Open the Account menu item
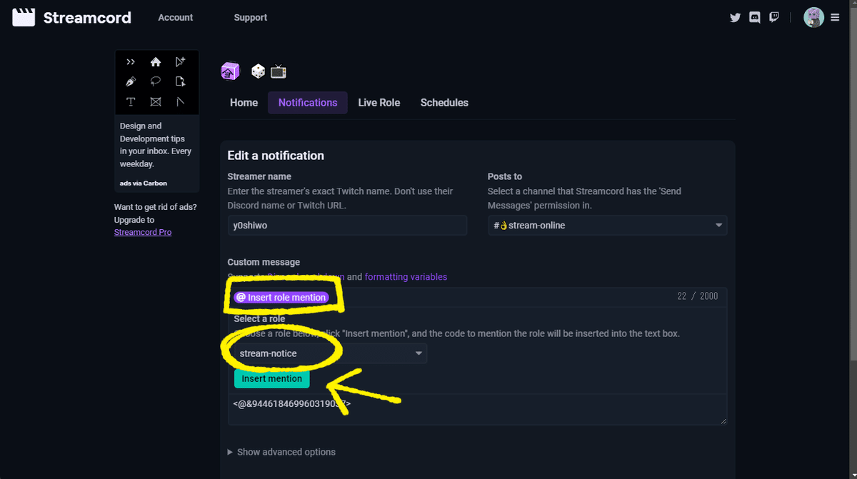 175,17
